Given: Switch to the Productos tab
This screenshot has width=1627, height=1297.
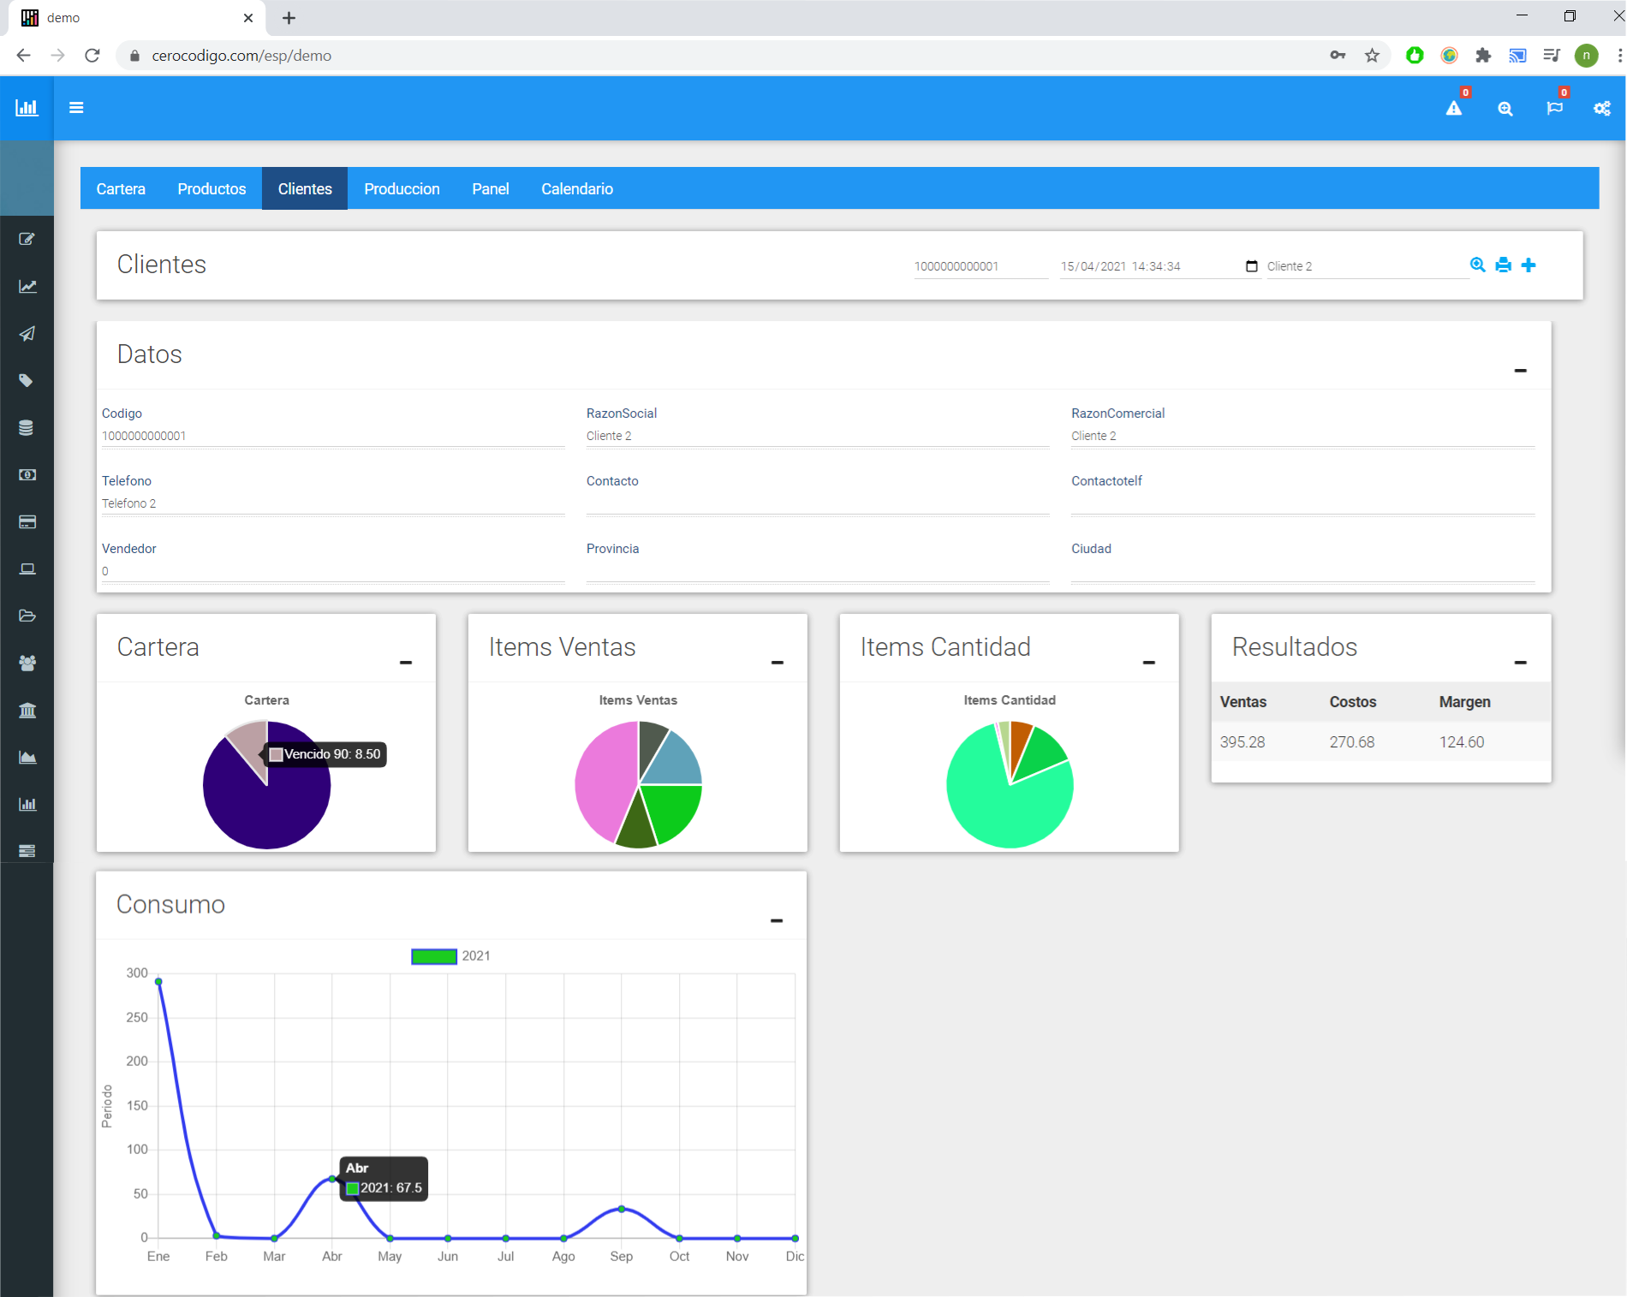Looking at the screenshot, I should (x=212, y=189).
